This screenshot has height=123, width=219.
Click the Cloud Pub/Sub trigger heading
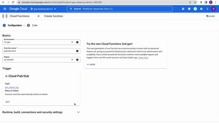[x=18, y=76]
